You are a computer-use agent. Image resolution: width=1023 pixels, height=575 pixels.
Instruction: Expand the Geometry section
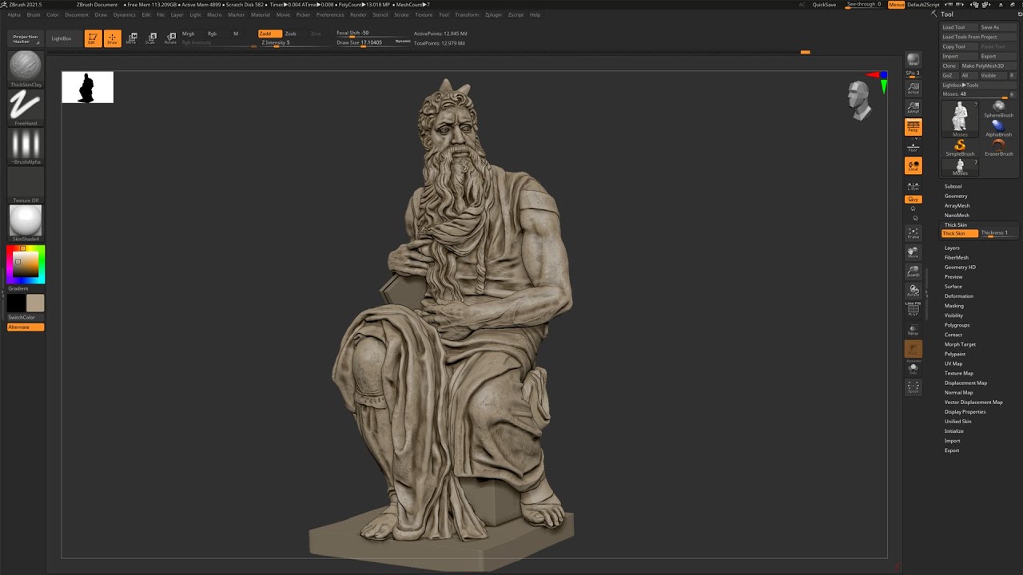956,196
